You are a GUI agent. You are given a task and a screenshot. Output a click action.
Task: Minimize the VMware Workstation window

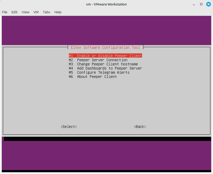point(194,4)
